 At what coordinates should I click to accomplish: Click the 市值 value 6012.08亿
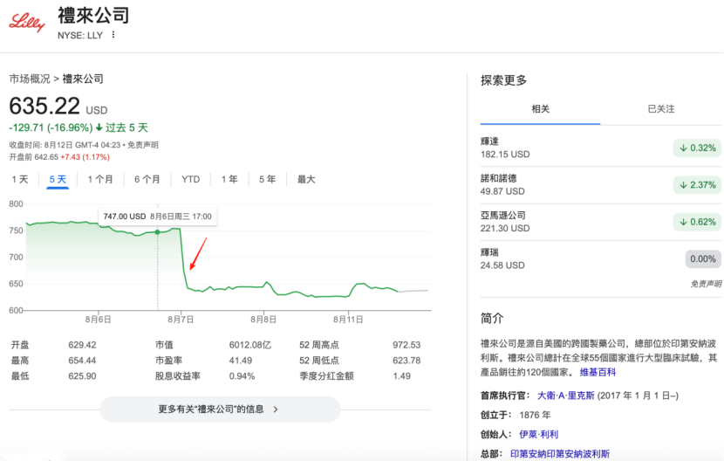coord(249,345)
